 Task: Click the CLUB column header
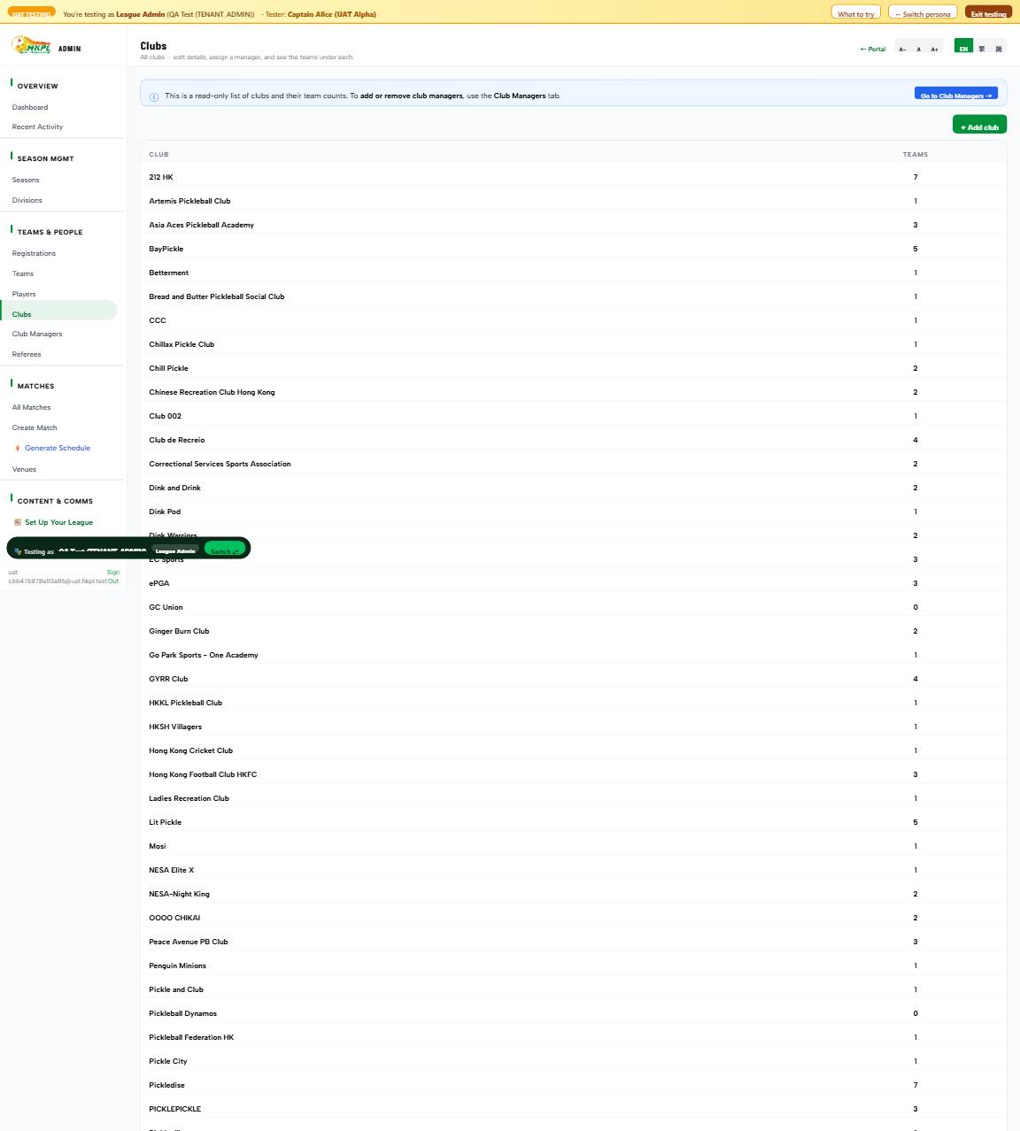(158, 154)
